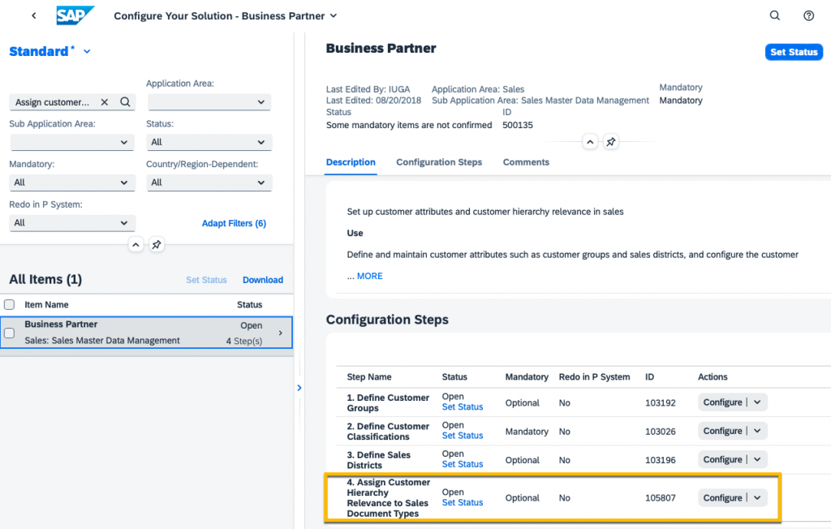Open the Configure dropdown for Define Sales Districts
Viewport: 831px width, 529px height.
pyautogui.click(x=757, y=459)
